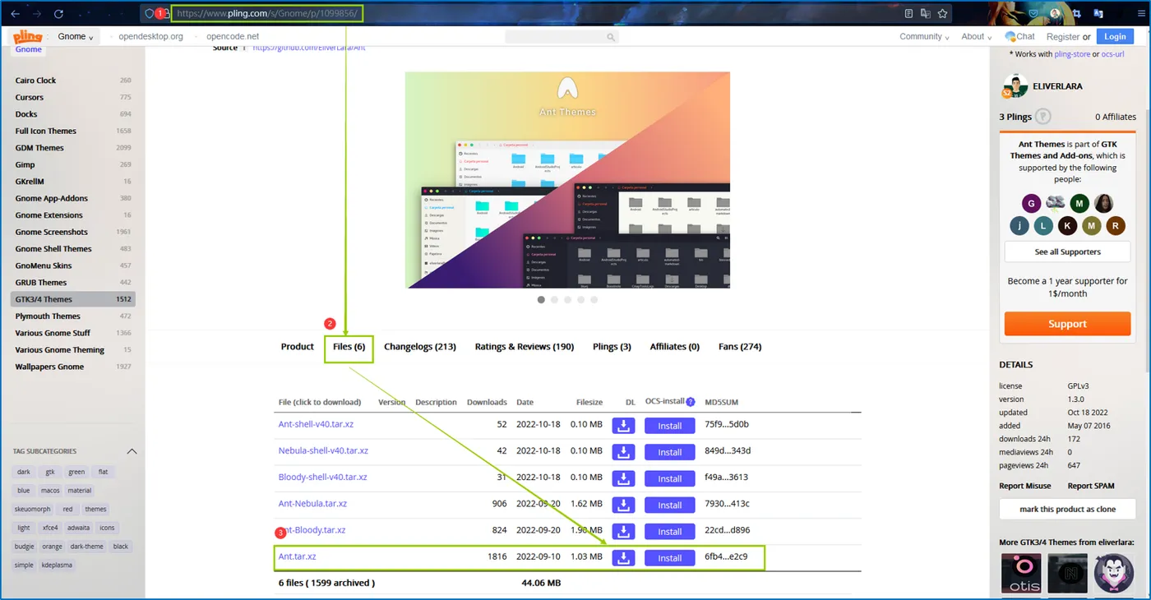Download Ant.tar.xz via DL icon
The width and height of the screenshot is (1151, 600).
click(624, 558)
